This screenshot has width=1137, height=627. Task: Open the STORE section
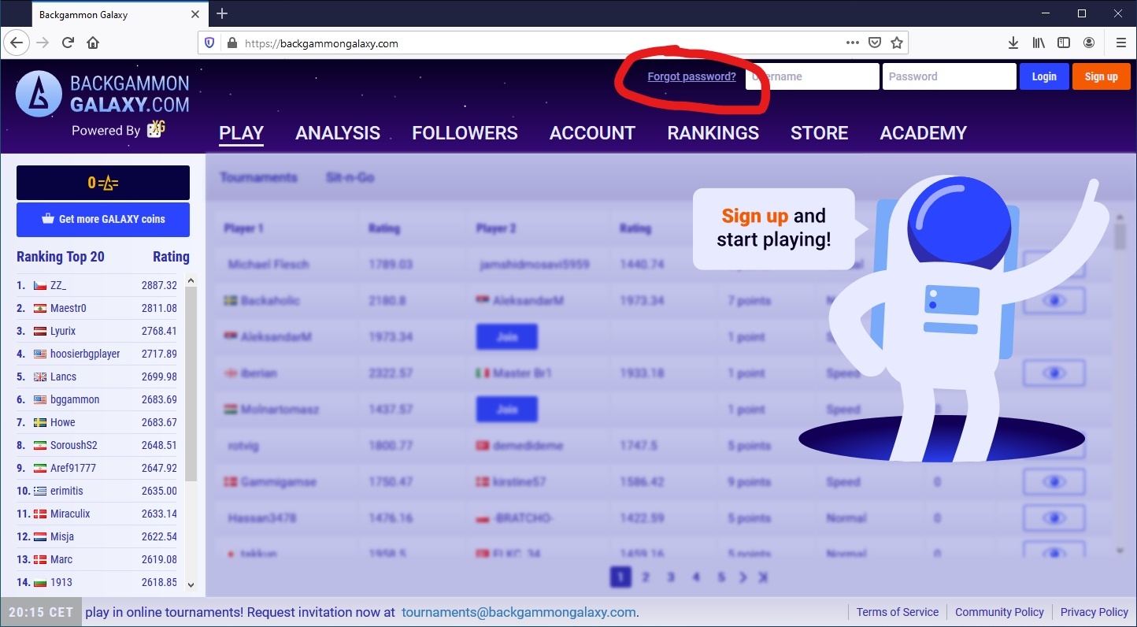pos(819,133)
